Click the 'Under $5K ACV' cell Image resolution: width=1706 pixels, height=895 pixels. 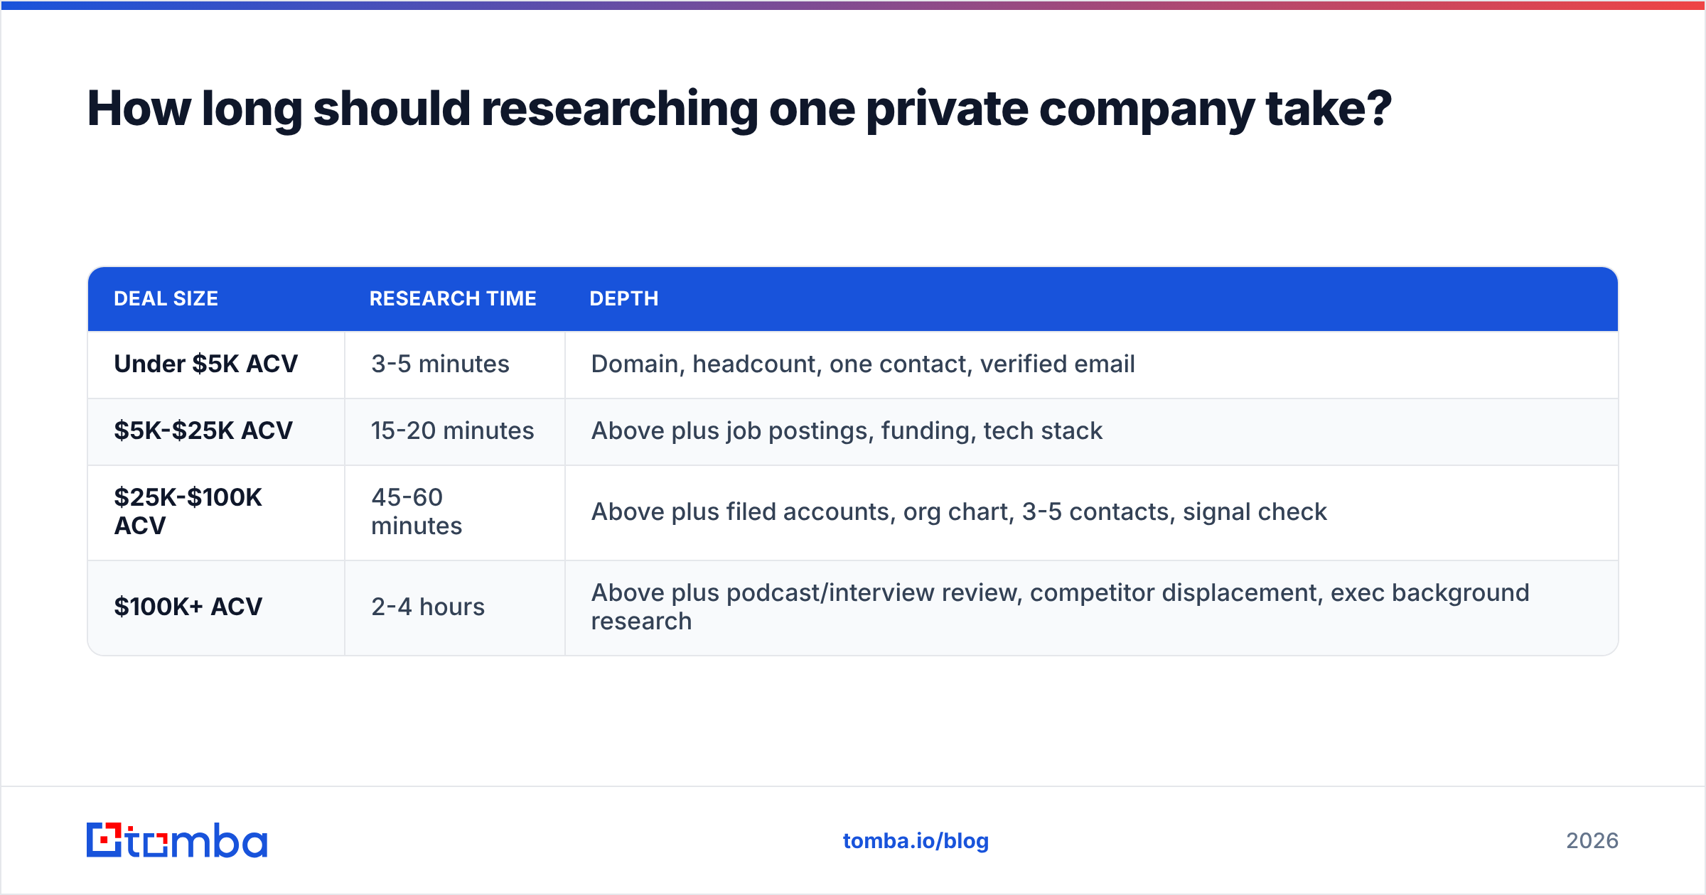coord(216,364)
